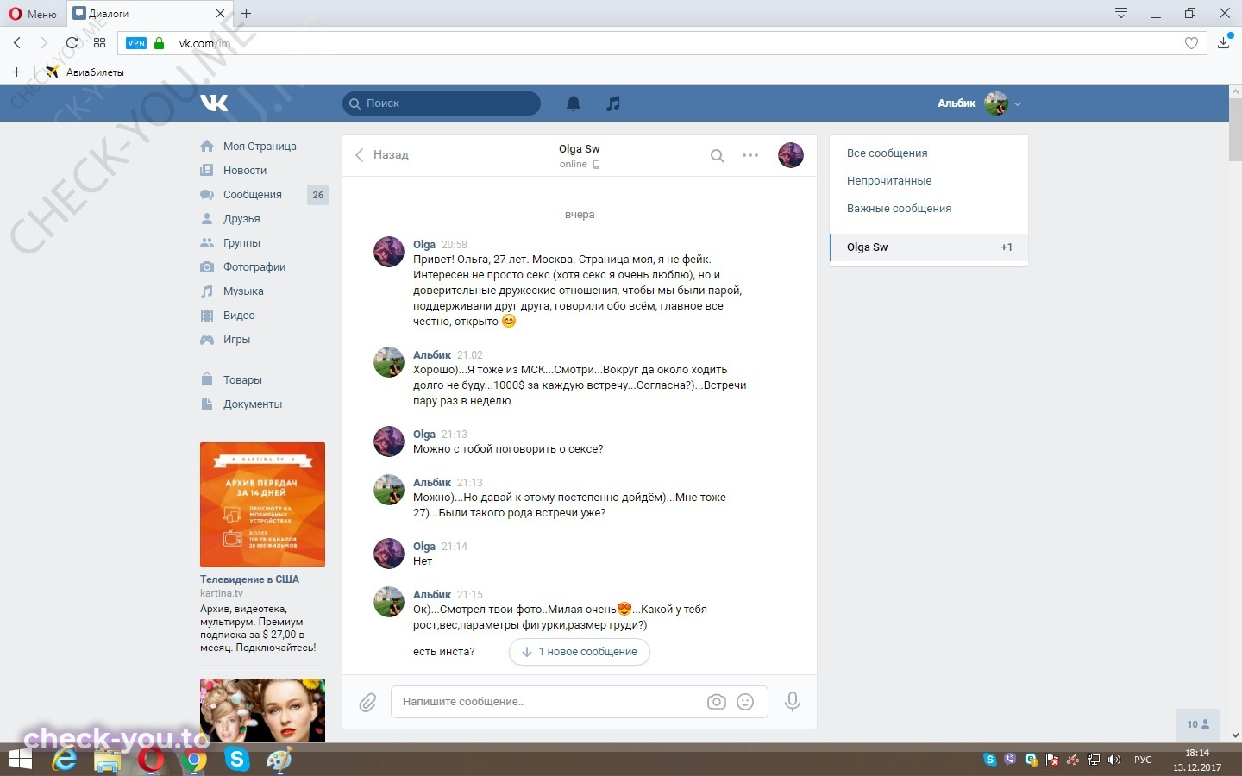Screen dimensions: 1242x776
Task: Open the tab list menu icon
Action: 1121,13
